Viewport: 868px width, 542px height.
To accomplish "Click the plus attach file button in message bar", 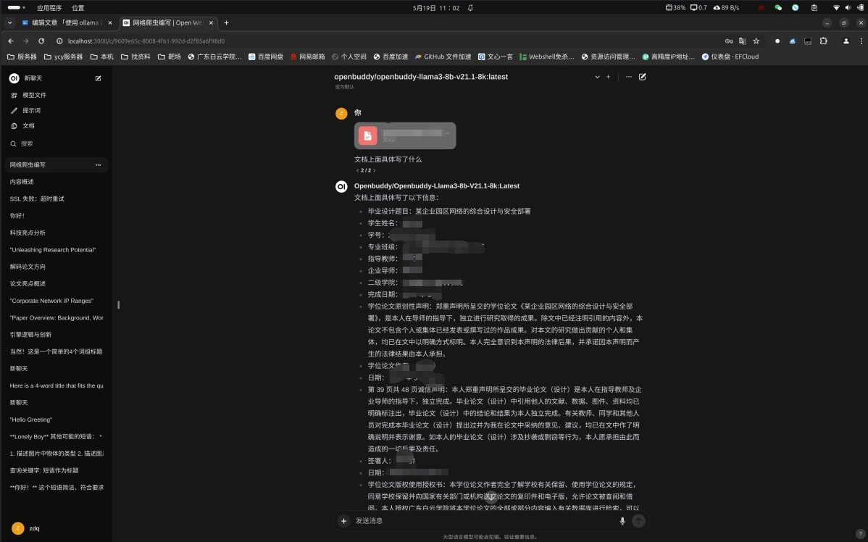I will (344, 521).
